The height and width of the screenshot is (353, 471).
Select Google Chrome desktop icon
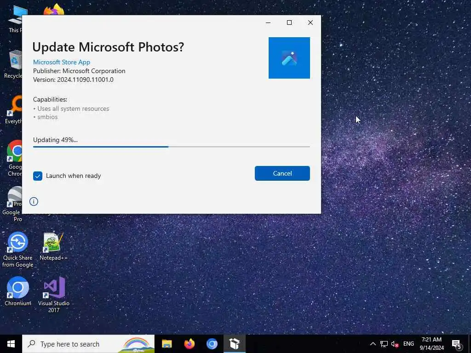point(14,159)
